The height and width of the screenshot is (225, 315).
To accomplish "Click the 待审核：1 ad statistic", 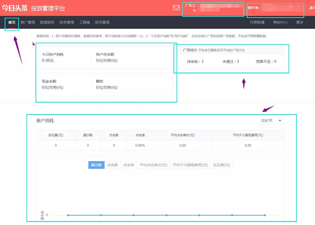I will pyautogui.click(x=195, y=61).
